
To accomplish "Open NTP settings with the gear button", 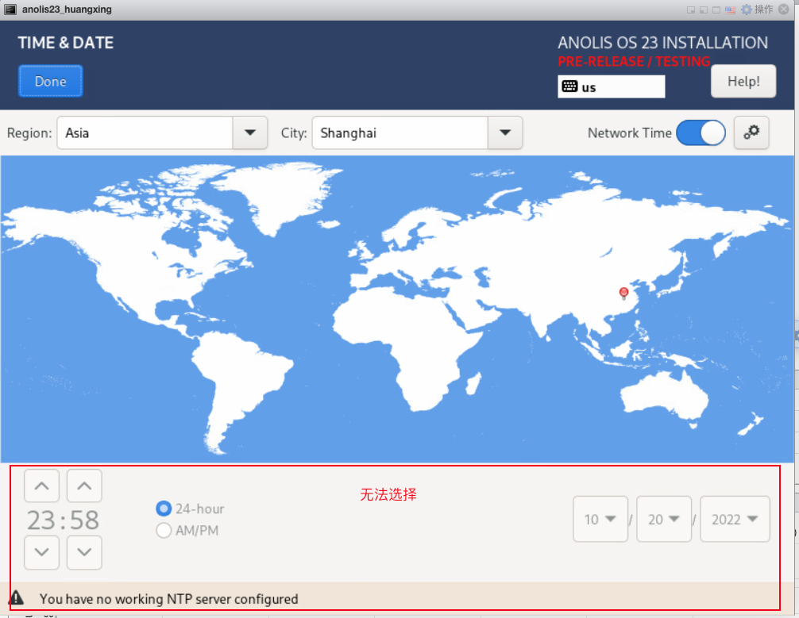I will coord(751,133).
